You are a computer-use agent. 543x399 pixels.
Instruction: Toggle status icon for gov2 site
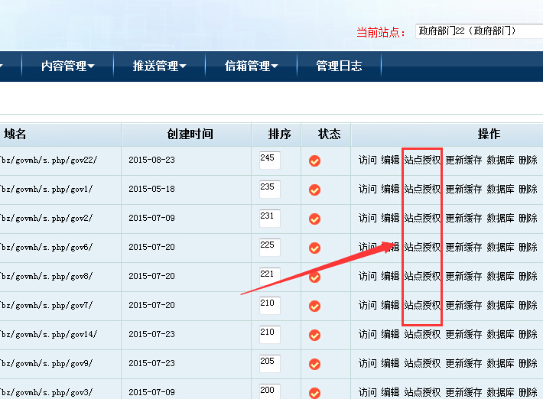pyautogui.click(x=314, y=219)
